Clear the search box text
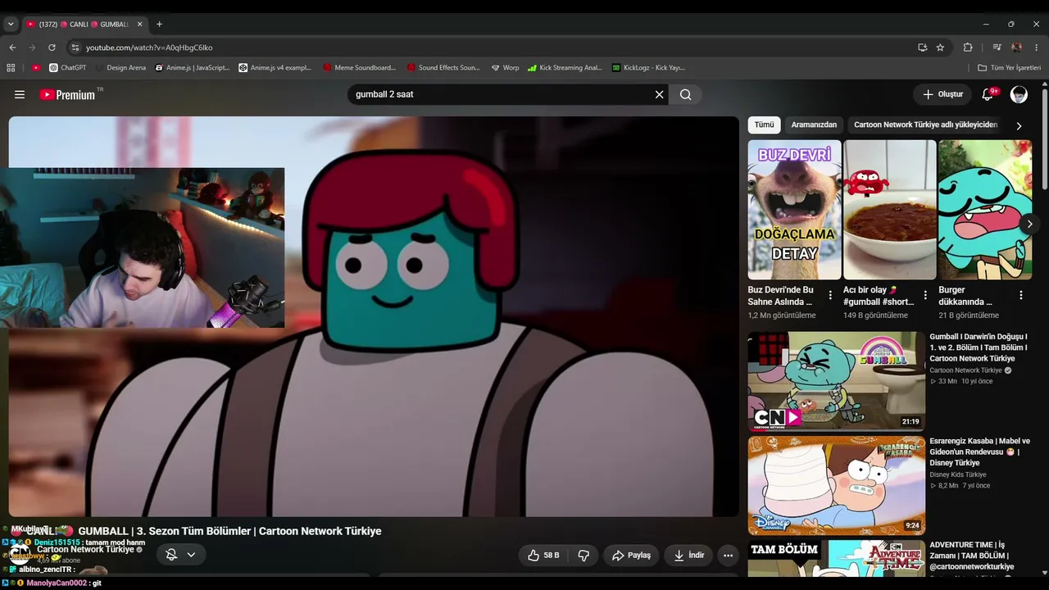The image size is (1049, 590). [659, 94]
